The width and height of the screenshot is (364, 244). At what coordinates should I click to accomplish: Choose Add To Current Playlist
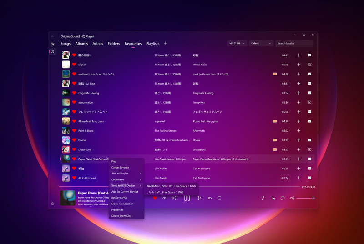point(126,192)
